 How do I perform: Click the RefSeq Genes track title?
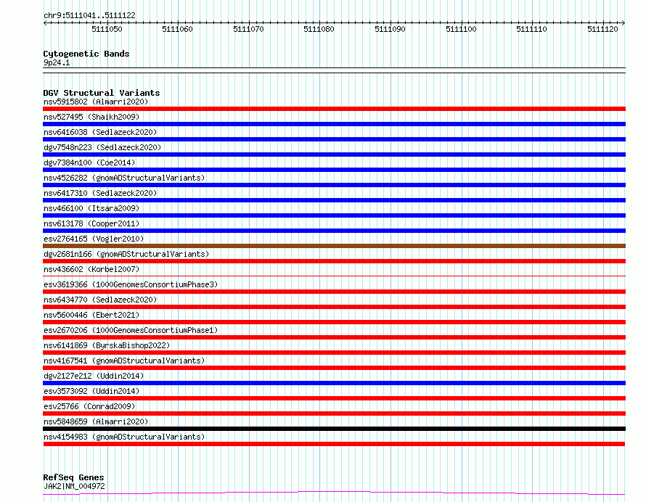coord(73,477)
